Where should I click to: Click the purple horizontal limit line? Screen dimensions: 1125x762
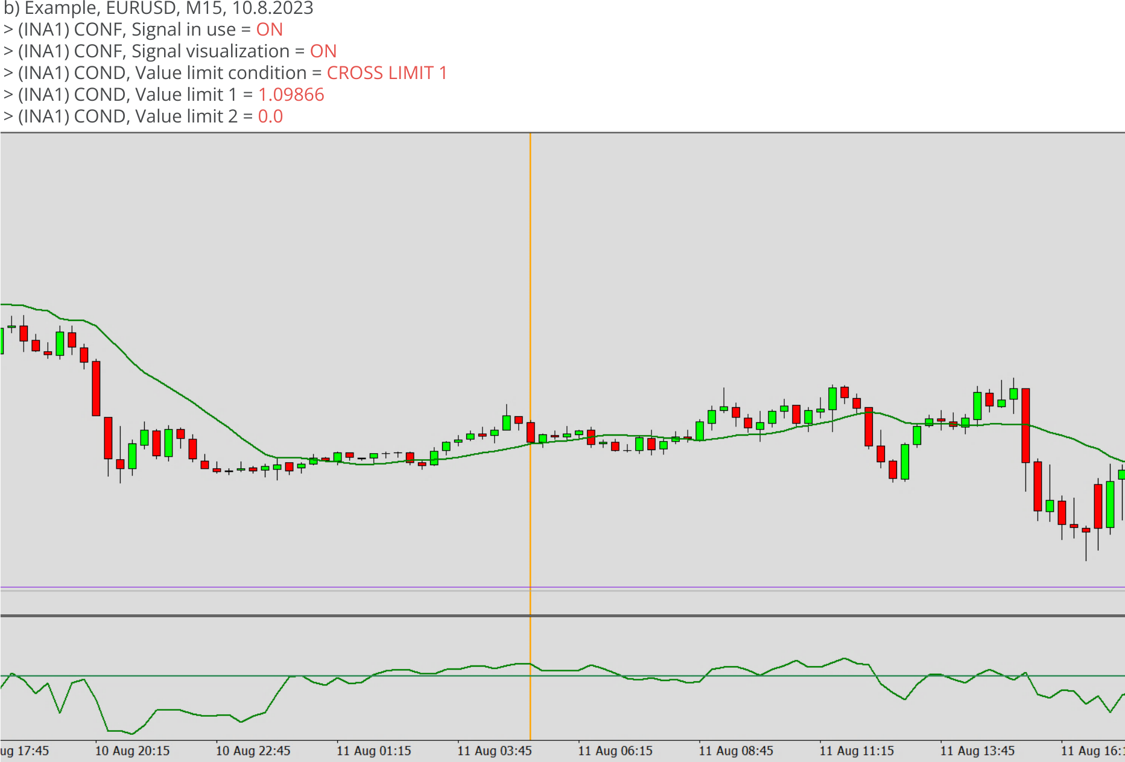[x=562, y=587]
